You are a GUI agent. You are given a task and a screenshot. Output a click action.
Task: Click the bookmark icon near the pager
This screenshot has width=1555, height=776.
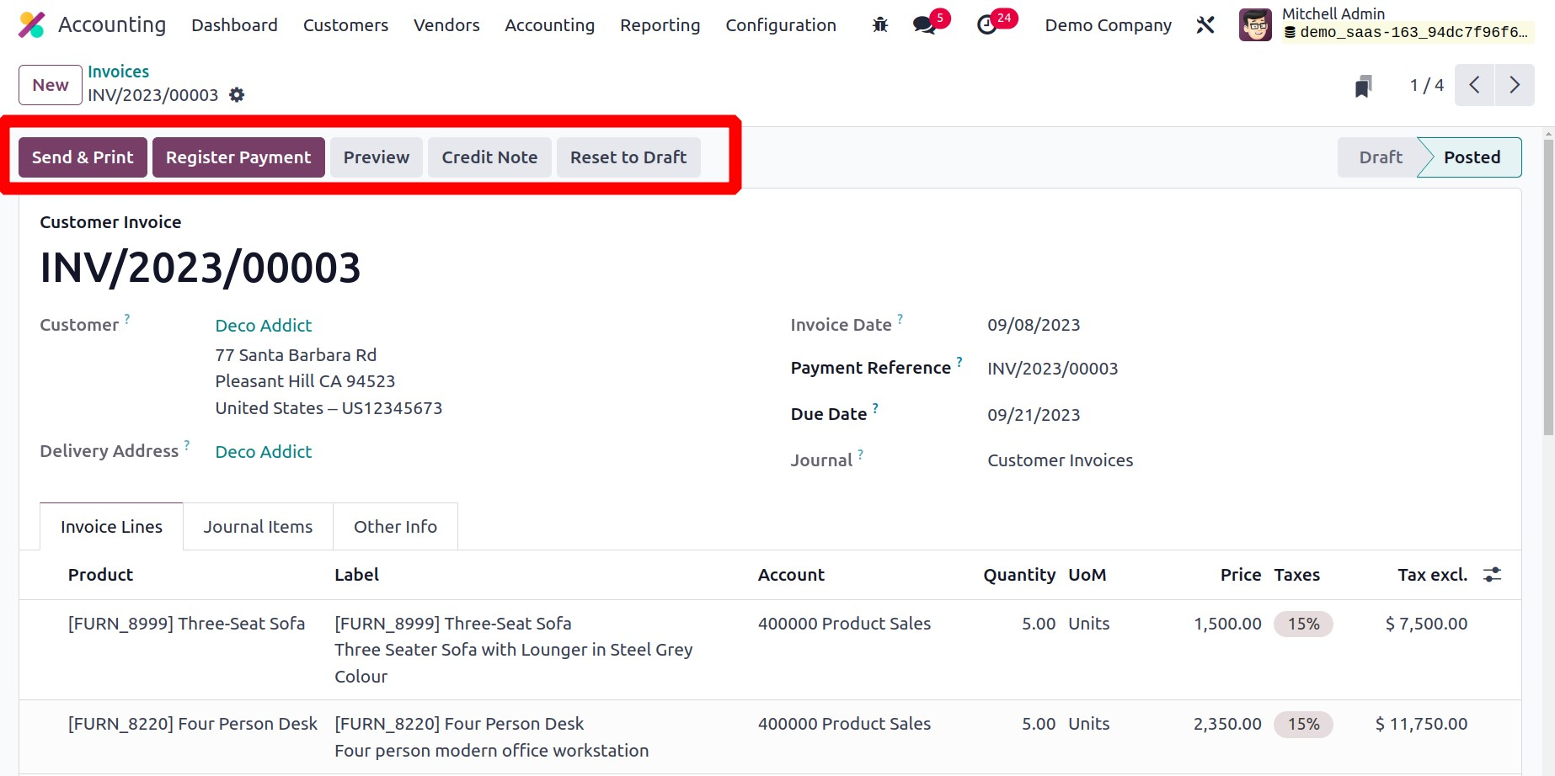(x=1363, y=86)
